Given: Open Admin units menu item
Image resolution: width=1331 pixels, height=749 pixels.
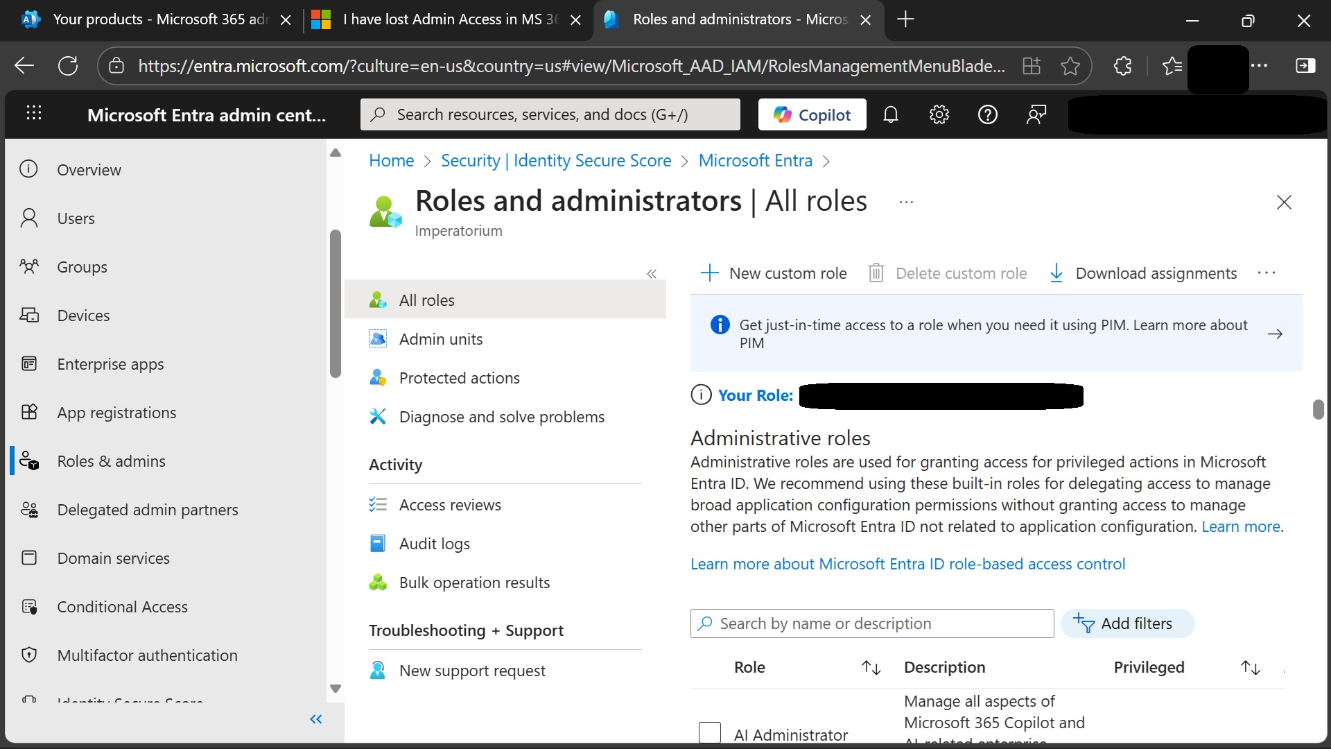Looking at the screenshot, I should (x=441, y=339).
